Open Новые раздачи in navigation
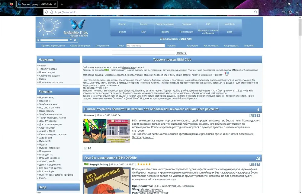302x194 pixels. tap(47, 72)
